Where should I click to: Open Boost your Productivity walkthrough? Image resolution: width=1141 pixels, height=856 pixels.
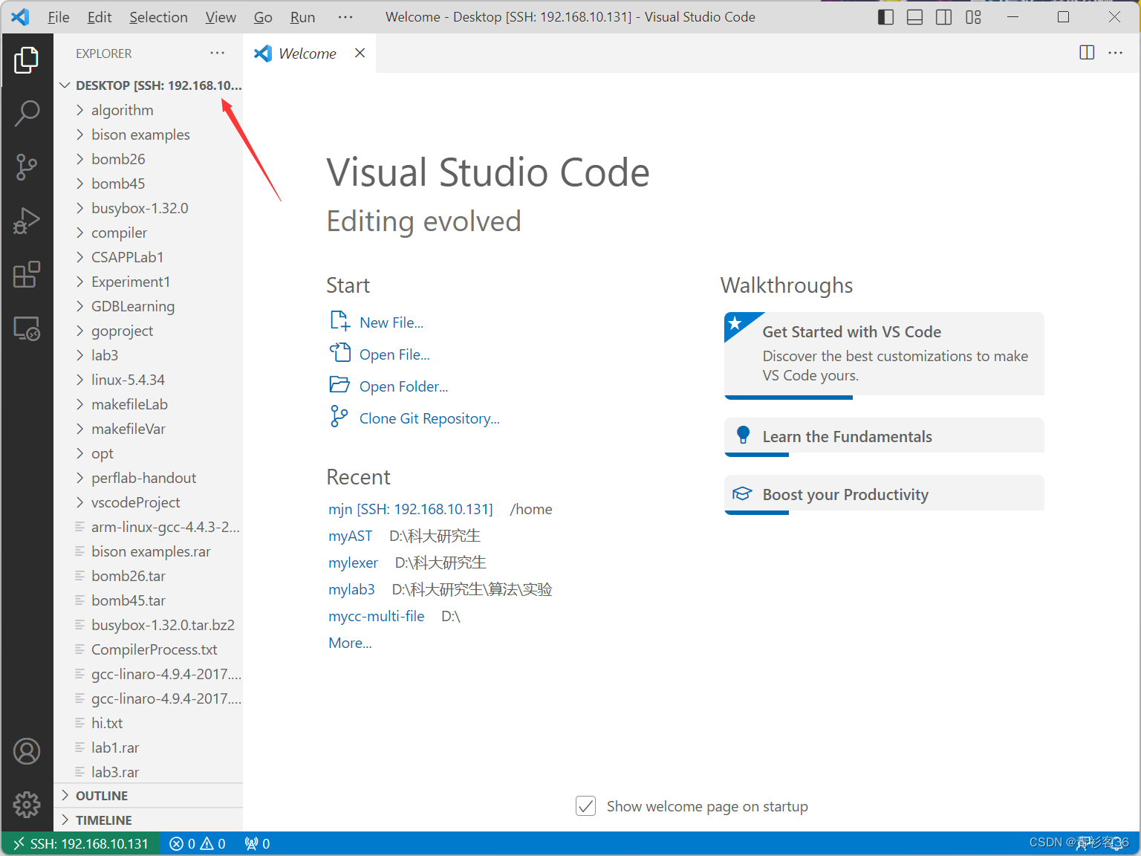pos(884,495)
